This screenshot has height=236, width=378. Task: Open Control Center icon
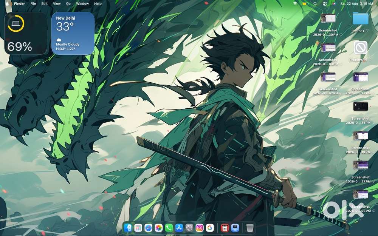click(324, 4)
